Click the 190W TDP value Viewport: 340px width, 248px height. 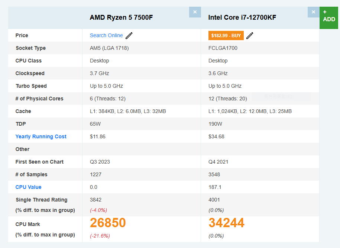[x=215, y=124]
